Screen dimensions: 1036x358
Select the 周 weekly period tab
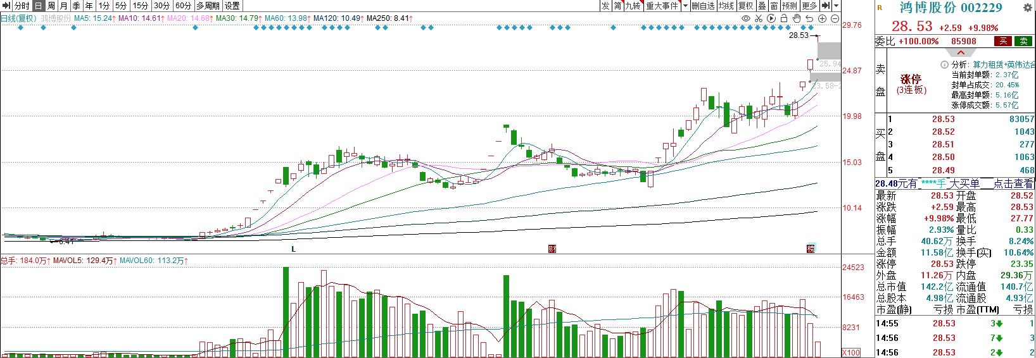[x=51, y=6]
